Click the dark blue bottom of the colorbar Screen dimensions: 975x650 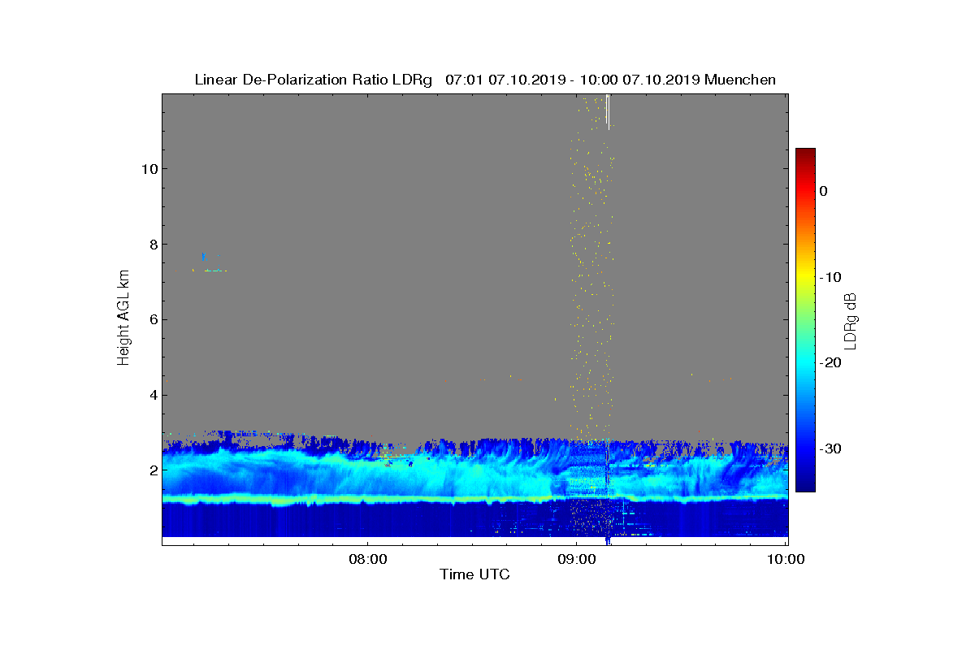805,483
